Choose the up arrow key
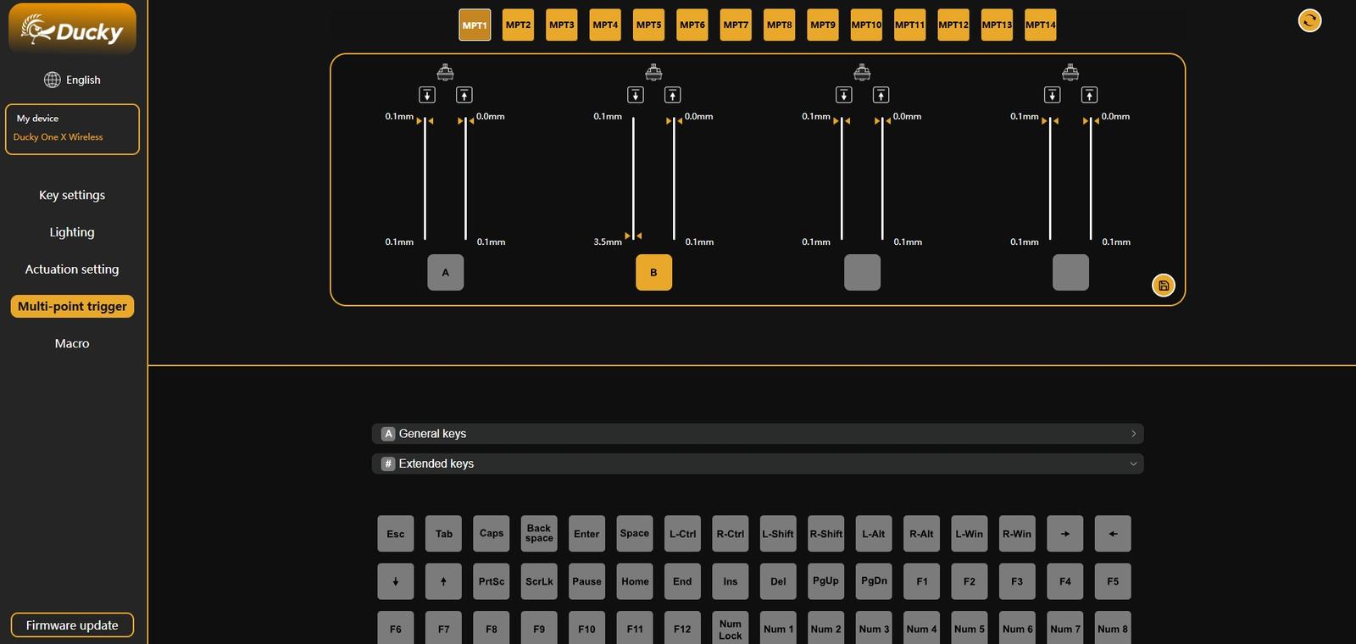Image resolution: width=1356 pixels, height=644 pixels. pos(443,581)
